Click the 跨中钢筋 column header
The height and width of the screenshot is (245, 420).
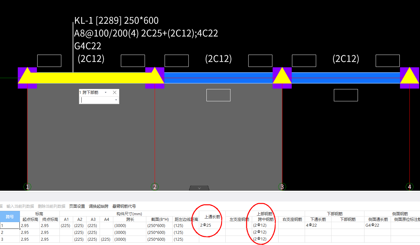coord(265,219)
